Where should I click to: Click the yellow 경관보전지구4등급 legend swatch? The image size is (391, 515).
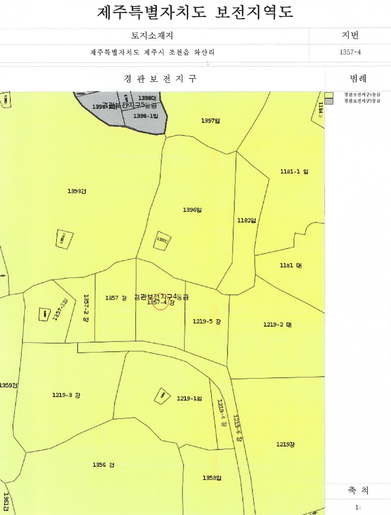[x=329, y=95]
